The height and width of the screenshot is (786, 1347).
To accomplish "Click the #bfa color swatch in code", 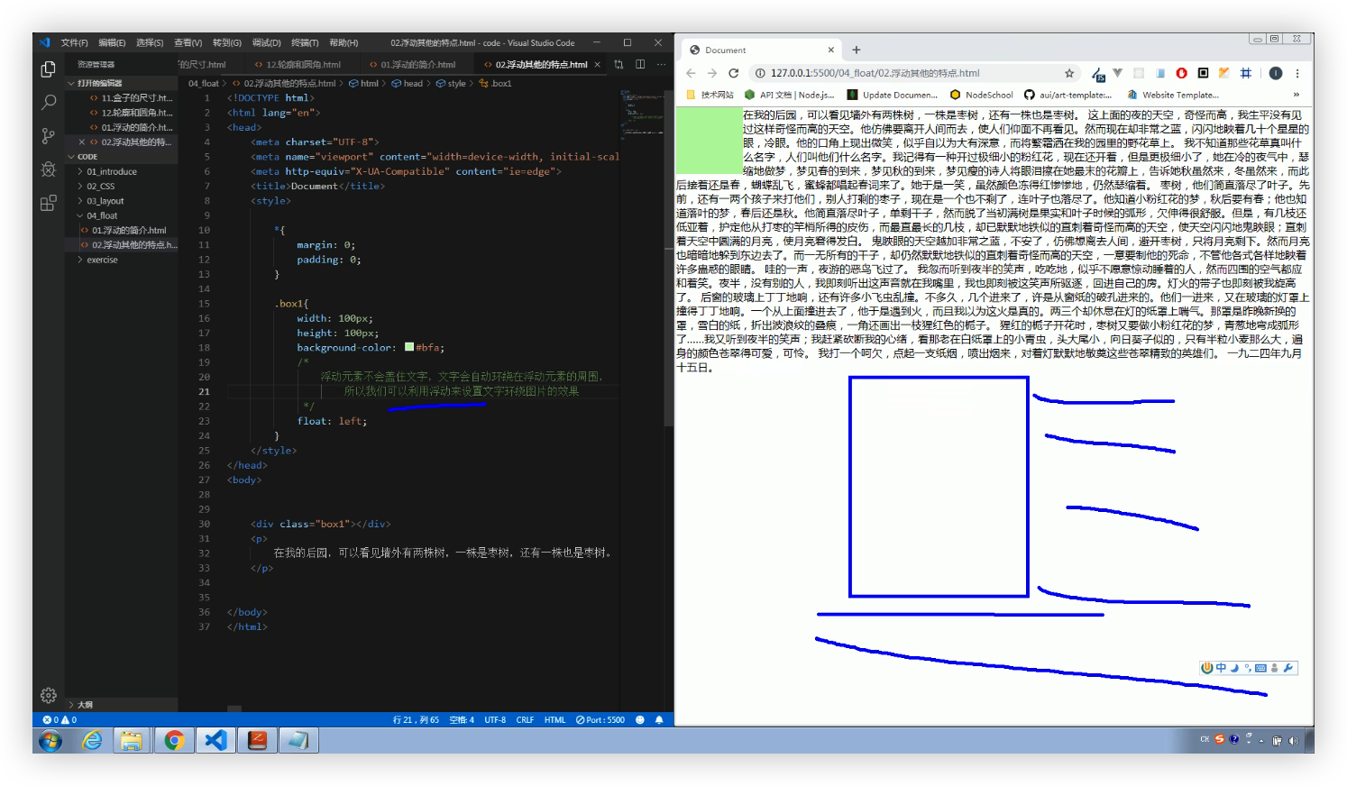I will [409, 347].
